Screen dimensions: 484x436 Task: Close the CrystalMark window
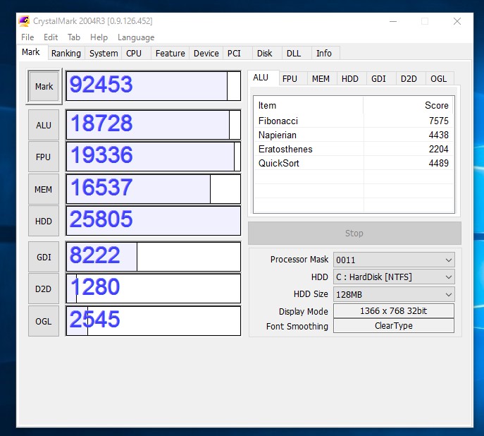(457, 21)
